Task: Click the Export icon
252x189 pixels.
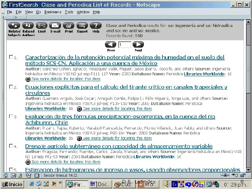Action: tap(82, 26)
